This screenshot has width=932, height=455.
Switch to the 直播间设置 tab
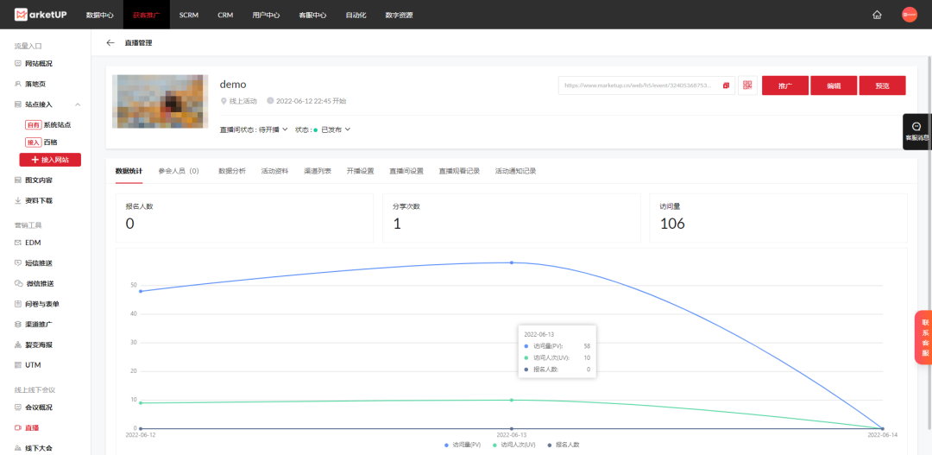click(406, 171)
